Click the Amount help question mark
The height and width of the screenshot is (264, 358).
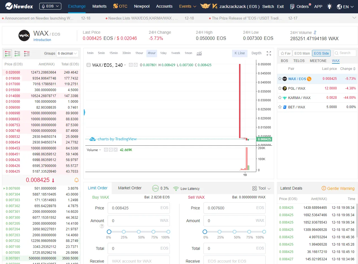click(102, 226)
